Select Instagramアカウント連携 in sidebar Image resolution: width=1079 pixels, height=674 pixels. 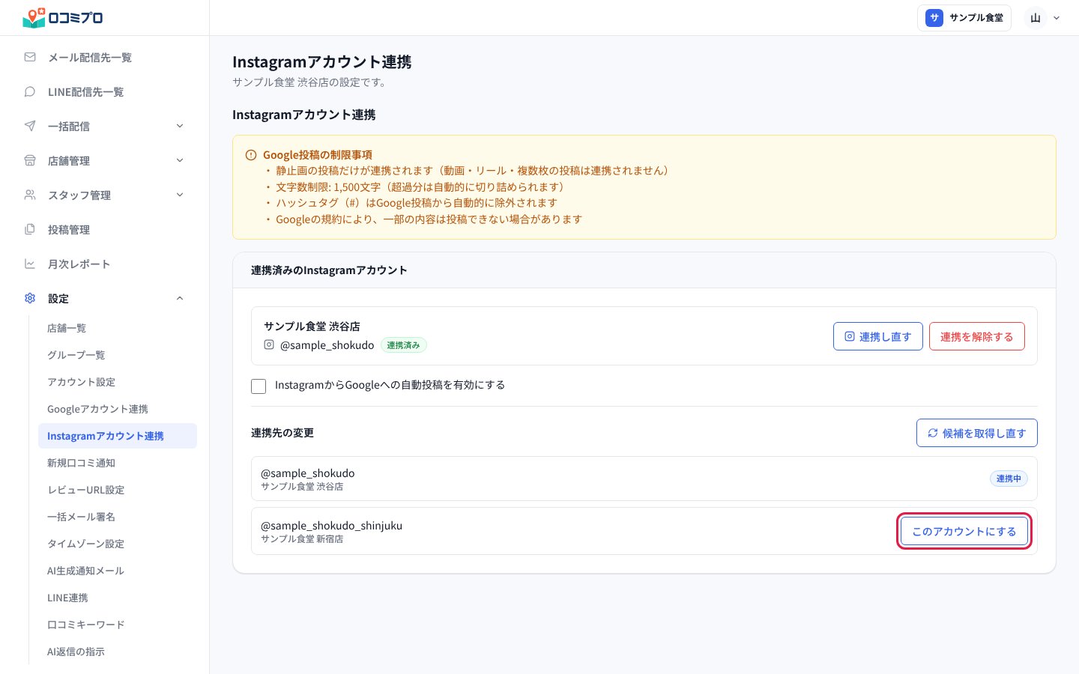118,436
